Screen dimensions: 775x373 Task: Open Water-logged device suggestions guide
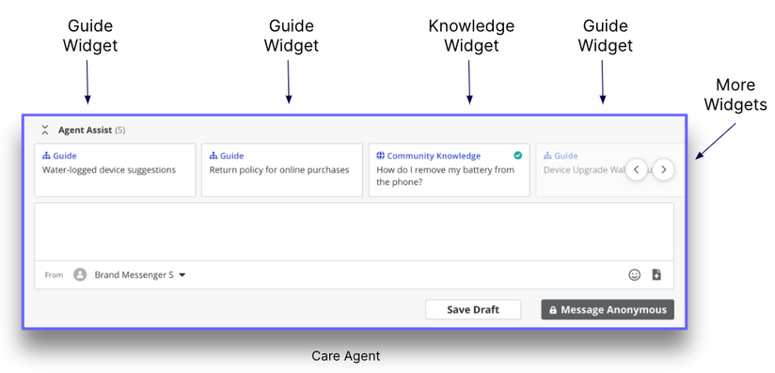click(x=115, y=170)
